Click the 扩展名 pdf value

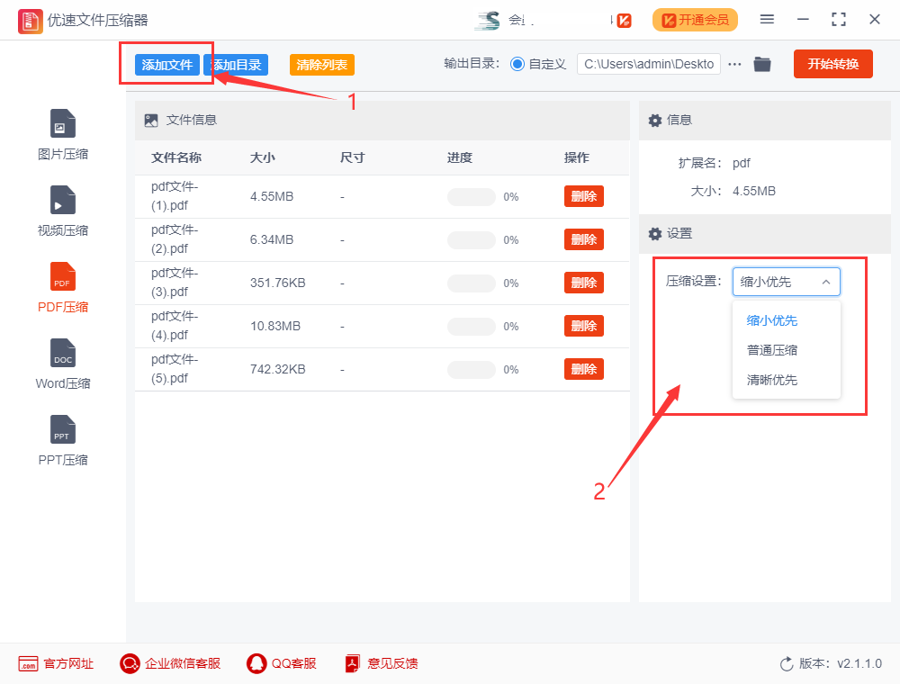pos(741,164)
